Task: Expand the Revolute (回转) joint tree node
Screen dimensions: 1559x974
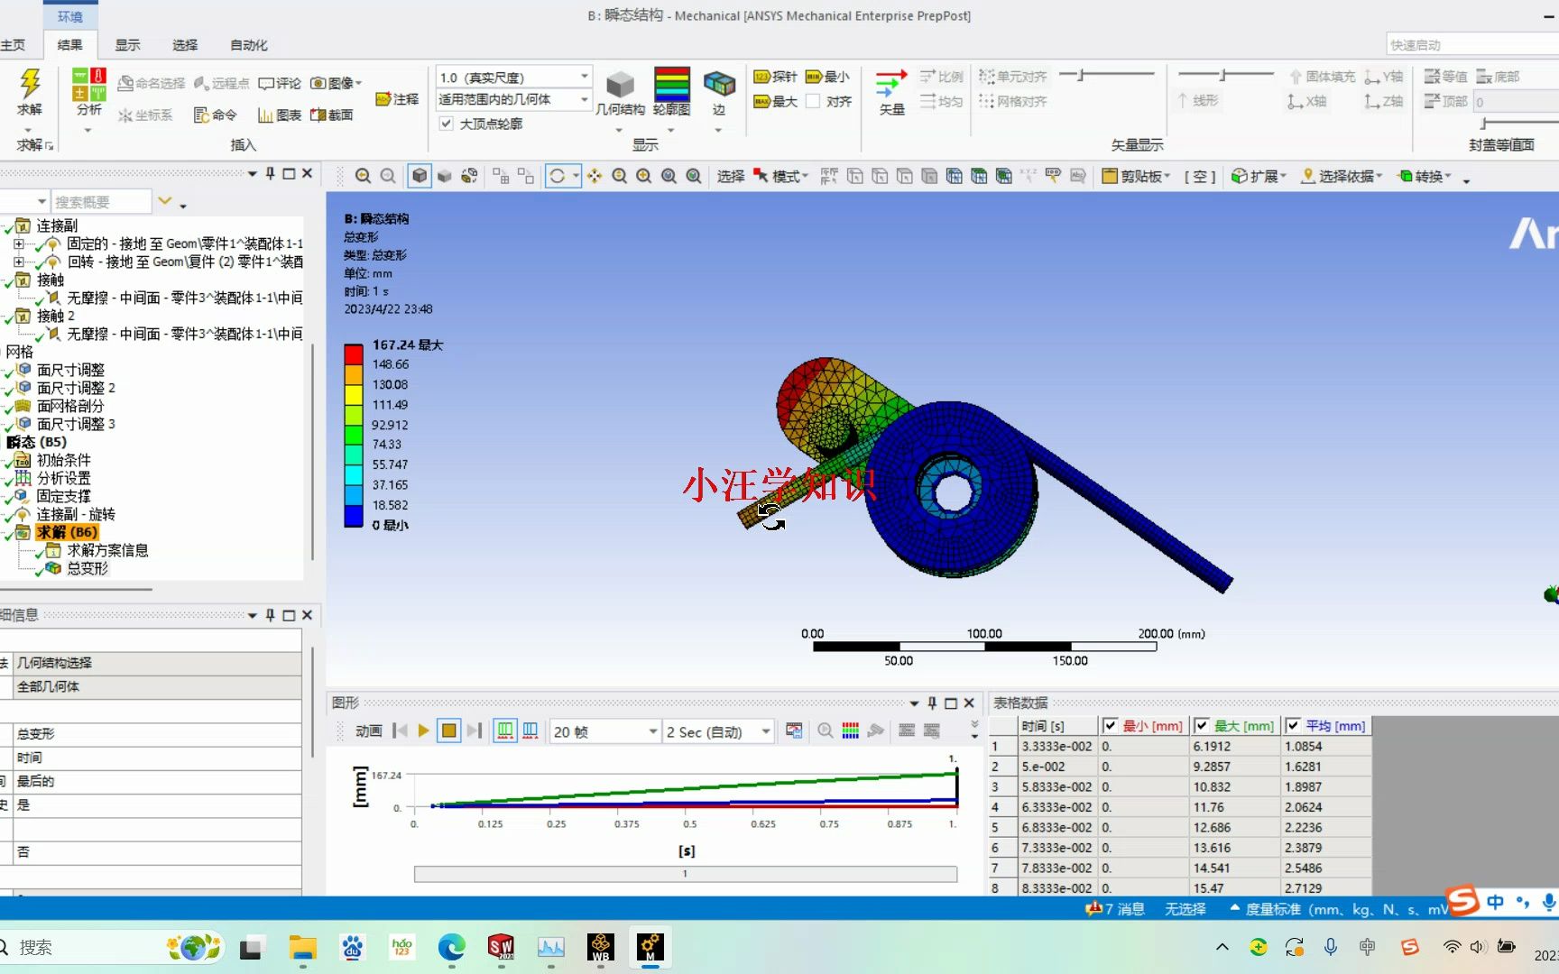Action: pyautogui.click(x=19, y=262)
